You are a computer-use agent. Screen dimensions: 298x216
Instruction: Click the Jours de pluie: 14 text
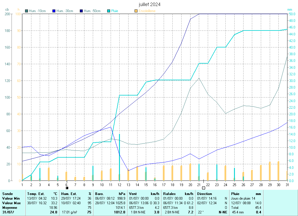coord(243,198)
